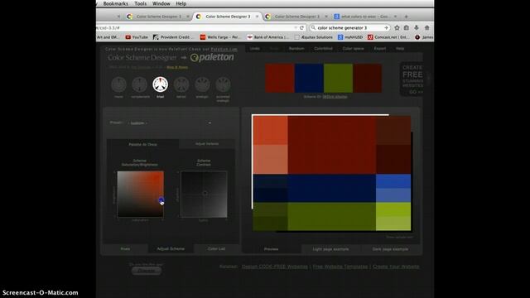Open the myNHUSD bookmark
This screenshot has width=530, height=298.
point(350,37)
